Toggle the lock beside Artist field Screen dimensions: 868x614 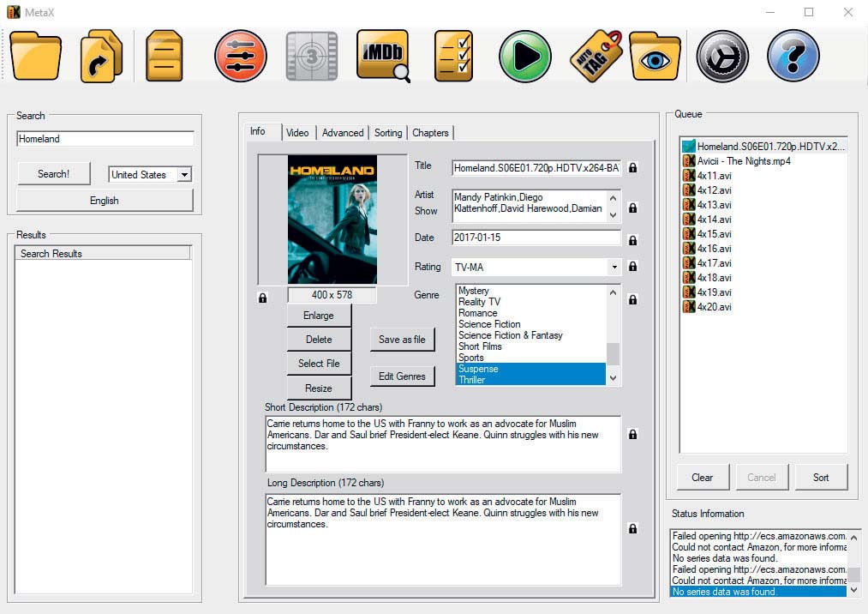(x=632, y=208)
